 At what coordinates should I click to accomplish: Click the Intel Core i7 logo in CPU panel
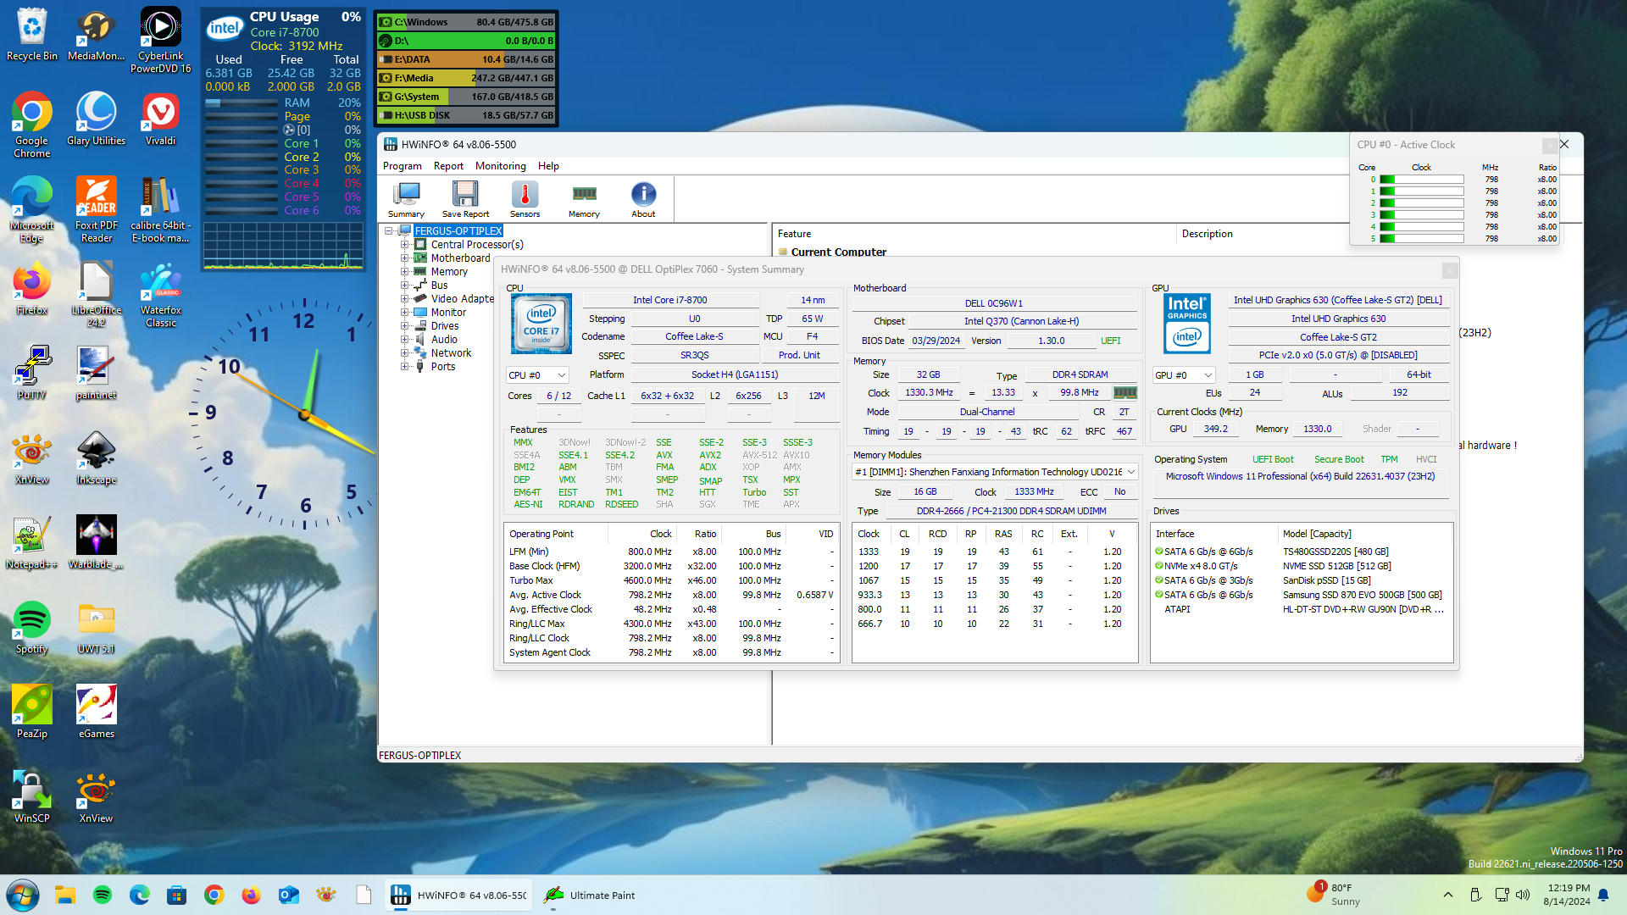541,323
